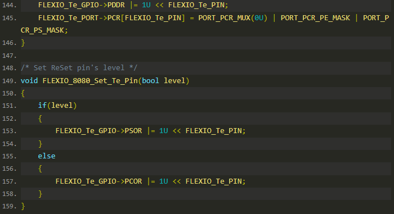Place cursor on the PSOR register text
Image resolution: width=394 pixels, height=214 pixels.
(x=133, y=131)
